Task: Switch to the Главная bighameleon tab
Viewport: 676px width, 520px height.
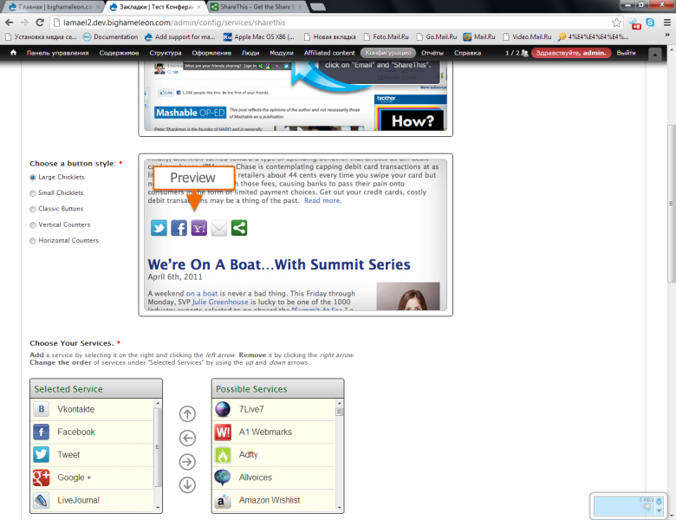Action: pyautogui.click(x=55, y=7)
